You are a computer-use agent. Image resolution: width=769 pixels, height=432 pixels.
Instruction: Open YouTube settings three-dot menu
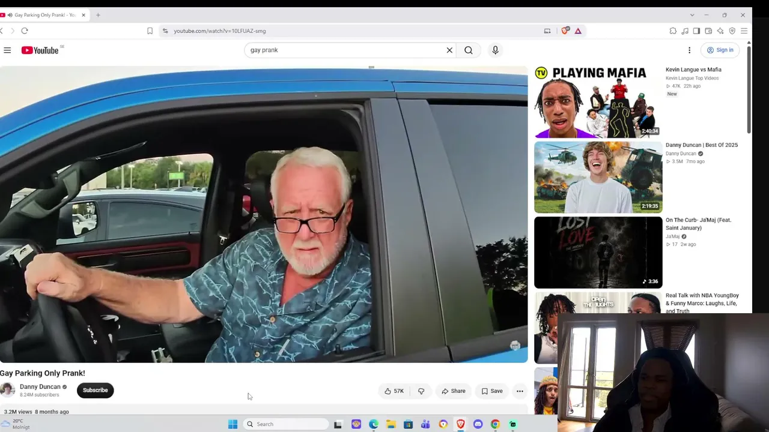click(689, 50)
